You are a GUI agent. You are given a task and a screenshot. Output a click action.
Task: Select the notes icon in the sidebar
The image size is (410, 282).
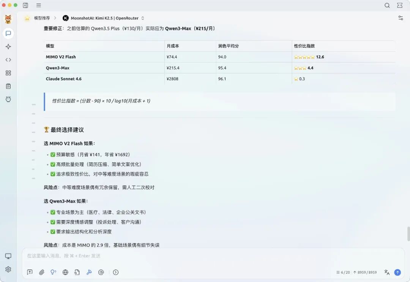8,86
